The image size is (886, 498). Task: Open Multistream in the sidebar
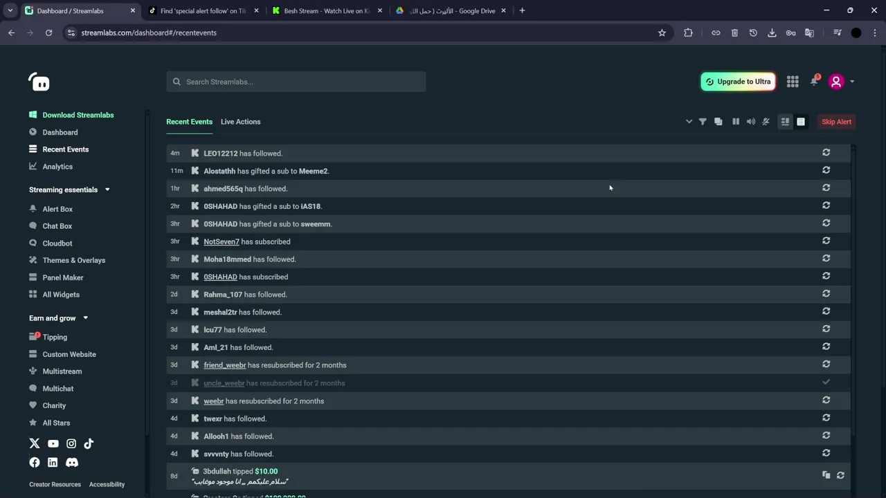coord(62,371)
